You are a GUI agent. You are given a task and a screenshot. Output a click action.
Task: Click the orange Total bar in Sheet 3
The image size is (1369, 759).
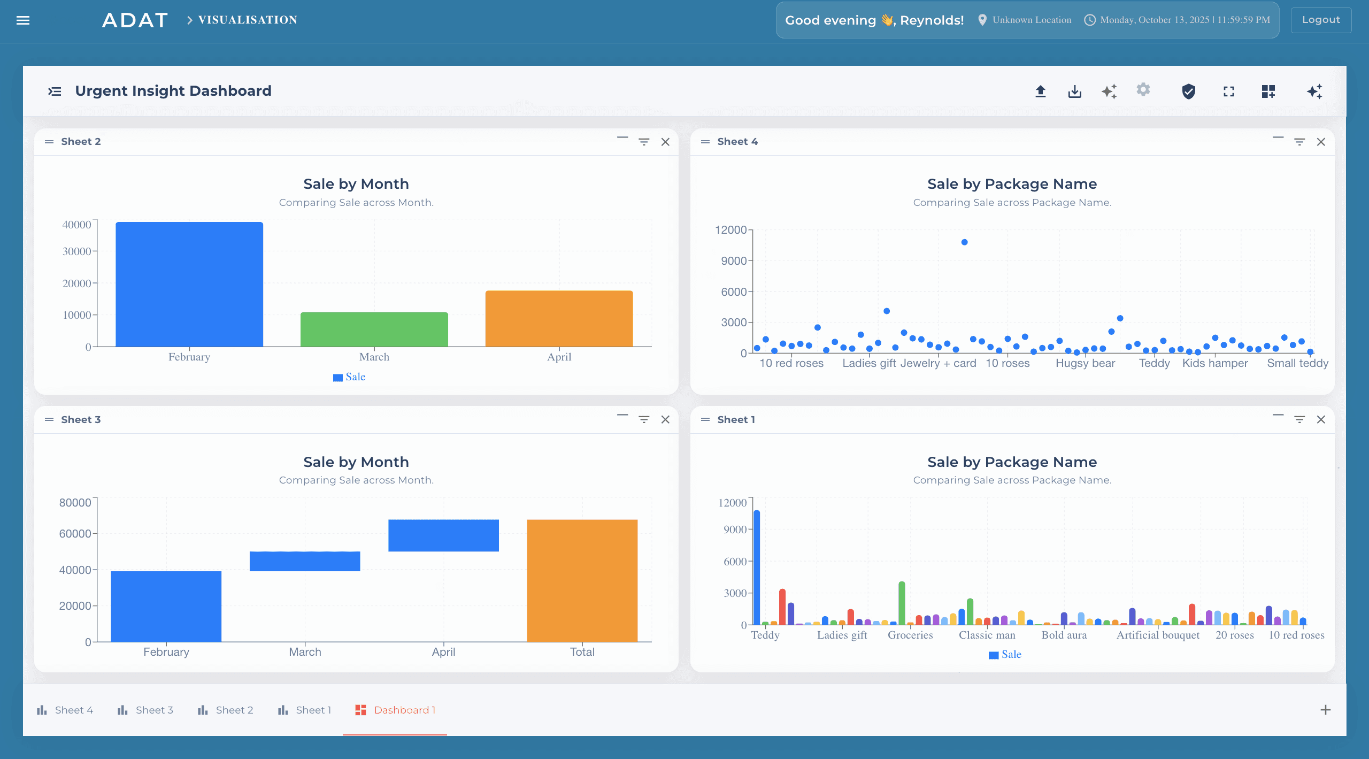pyautogui.click(x=582, y=580)
